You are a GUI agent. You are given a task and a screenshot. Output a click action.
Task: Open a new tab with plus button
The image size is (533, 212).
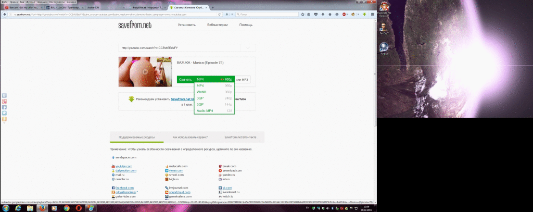213,7
